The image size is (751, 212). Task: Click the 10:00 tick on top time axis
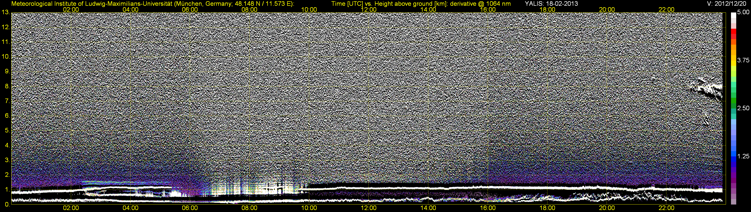pyautogui.click(x=309, y=9)
